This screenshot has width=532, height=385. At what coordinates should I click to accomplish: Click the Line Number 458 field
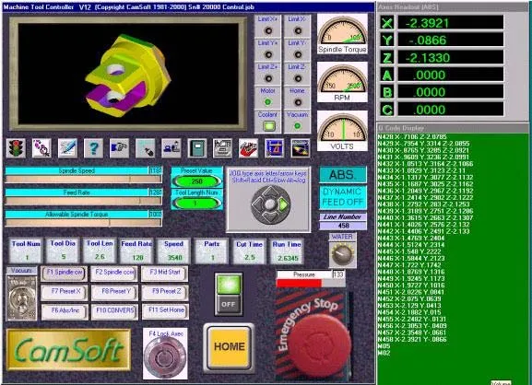pos(343,226)
